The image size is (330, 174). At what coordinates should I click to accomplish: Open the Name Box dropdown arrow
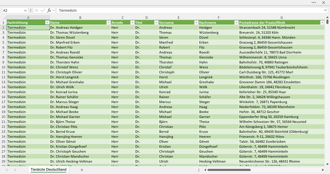click(x=26, y=10)
